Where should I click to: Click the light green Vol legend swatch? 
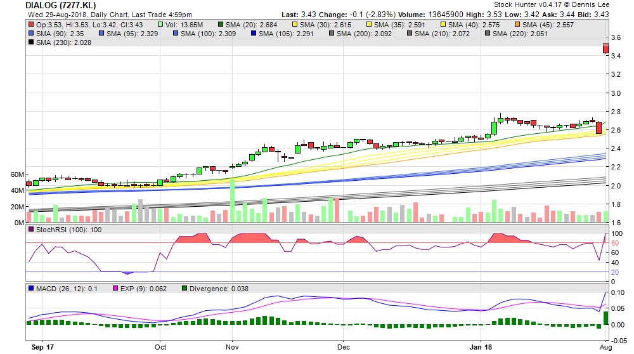click(160, 25)
